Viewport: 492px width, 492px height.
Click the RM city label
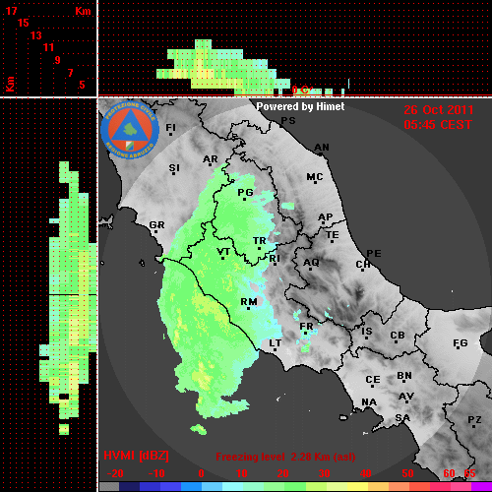(249, 302)
